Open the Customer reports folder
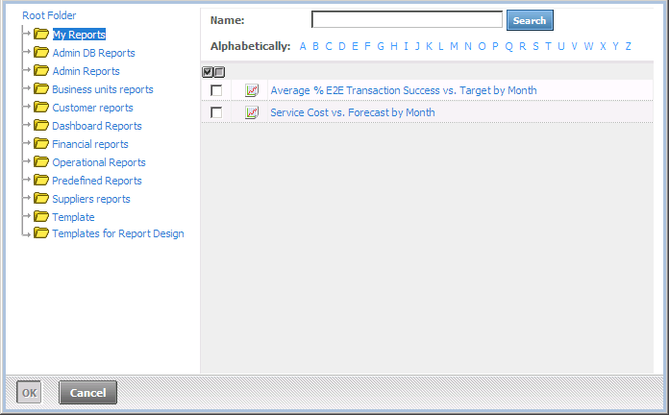The height and width of the screenshot is (415, 669). (x=92, y=108)
